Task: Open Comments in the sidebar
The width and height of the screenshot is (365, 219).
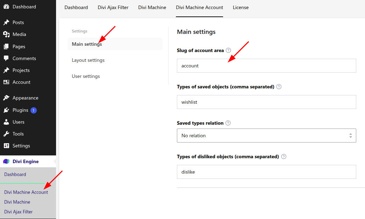Action: click(24, 58)
